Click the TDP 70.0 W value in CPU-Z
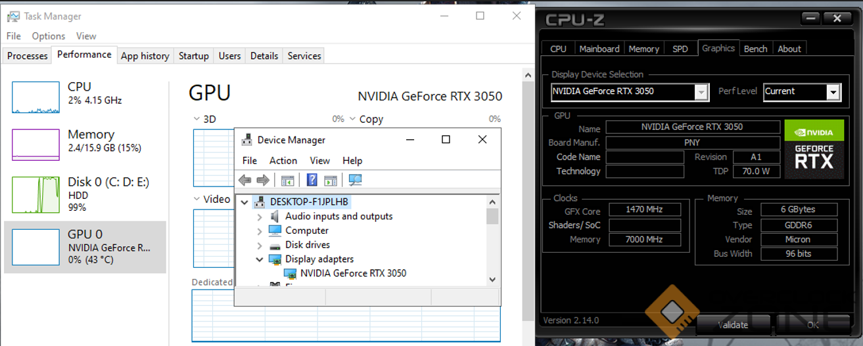Screen dimensions: 863x346 click(756, 171)
